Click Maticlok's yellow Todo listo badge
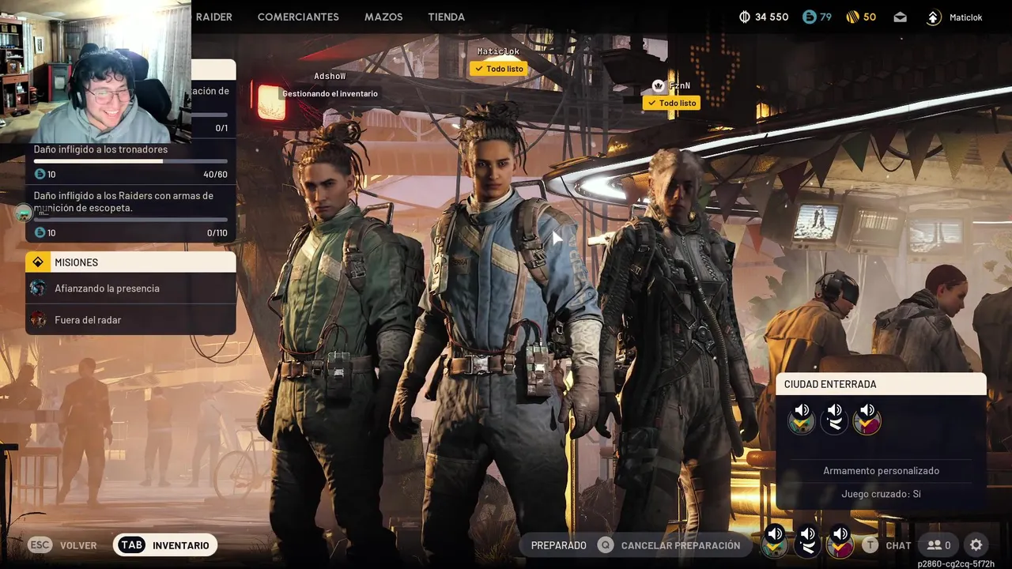The width and height of the screenshot is (1012, 569). tap(498, 69)
